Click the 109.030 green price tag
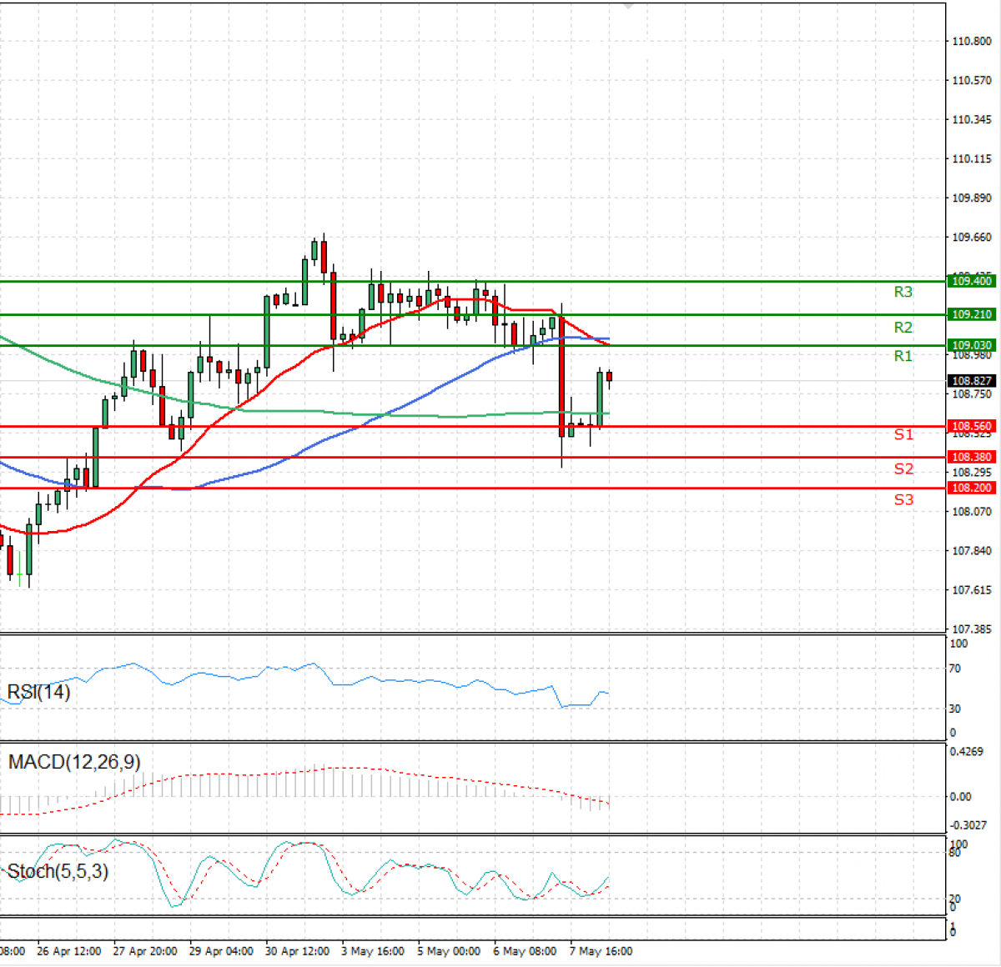Screen dimensions: 1001x967 pos(972,345)
